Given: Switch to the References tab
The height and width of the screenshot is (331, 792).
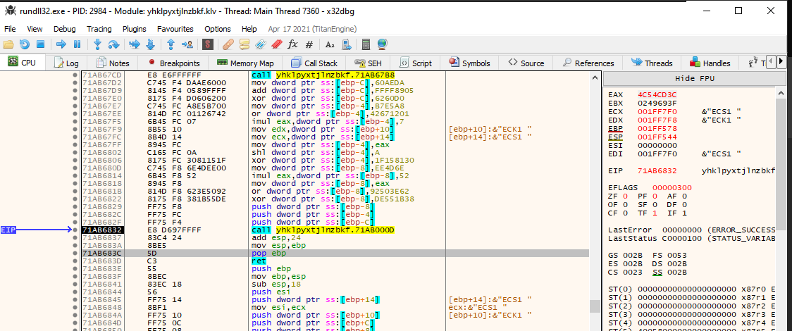Looking at the screenshot, I should (x=588, y=63).
